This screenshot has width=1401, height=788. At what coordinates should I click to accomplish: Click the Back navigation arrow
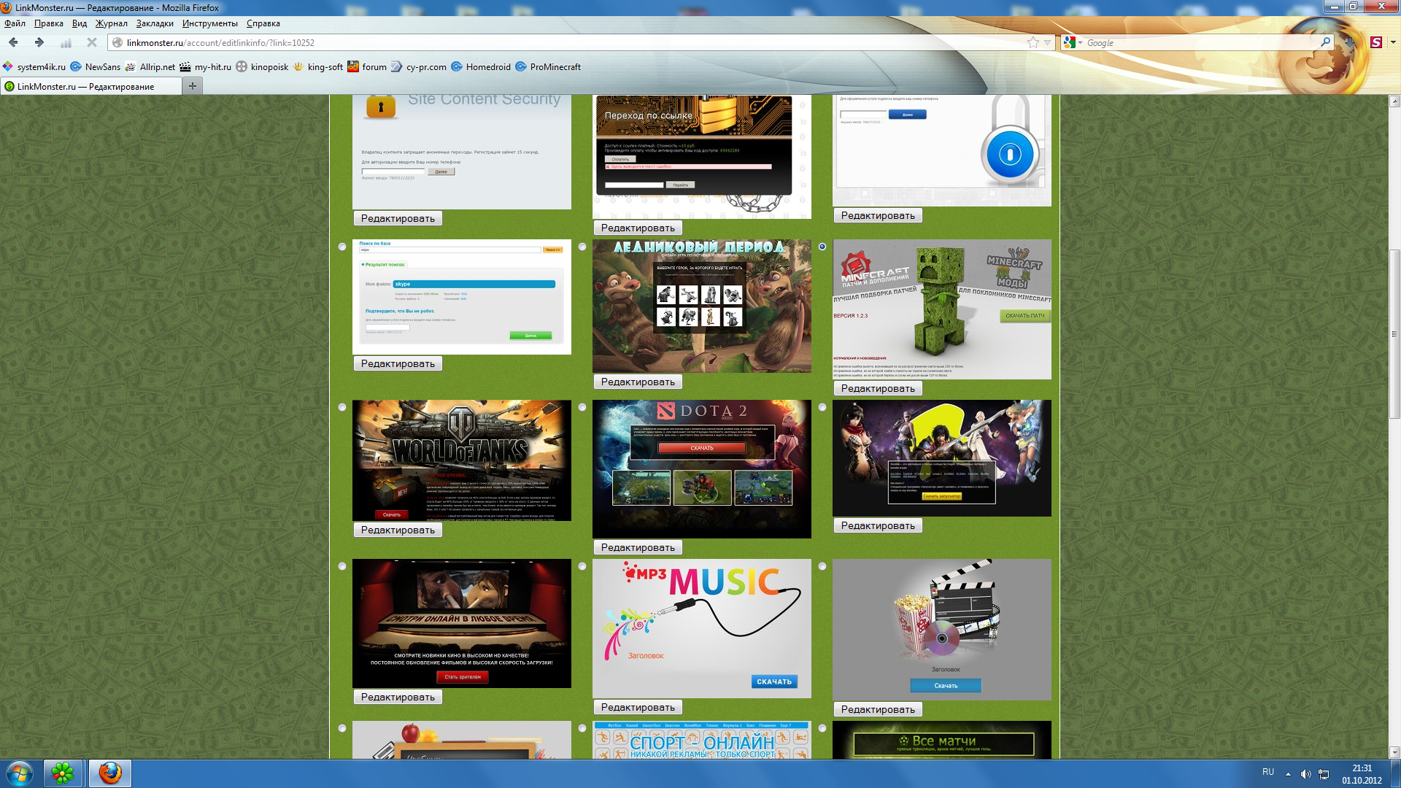coord(13,42)
